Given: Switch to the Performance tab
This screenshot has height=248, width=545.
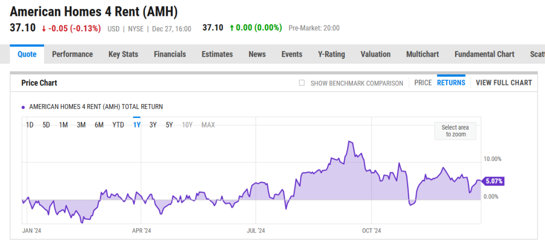Looking at the screenshot, I should [72, 55].
